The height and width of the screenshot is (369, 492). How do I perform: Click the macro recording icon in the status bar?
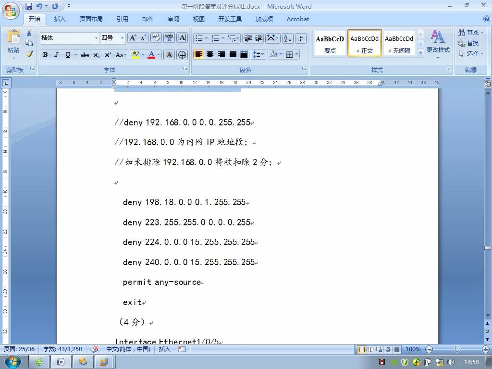182,349
